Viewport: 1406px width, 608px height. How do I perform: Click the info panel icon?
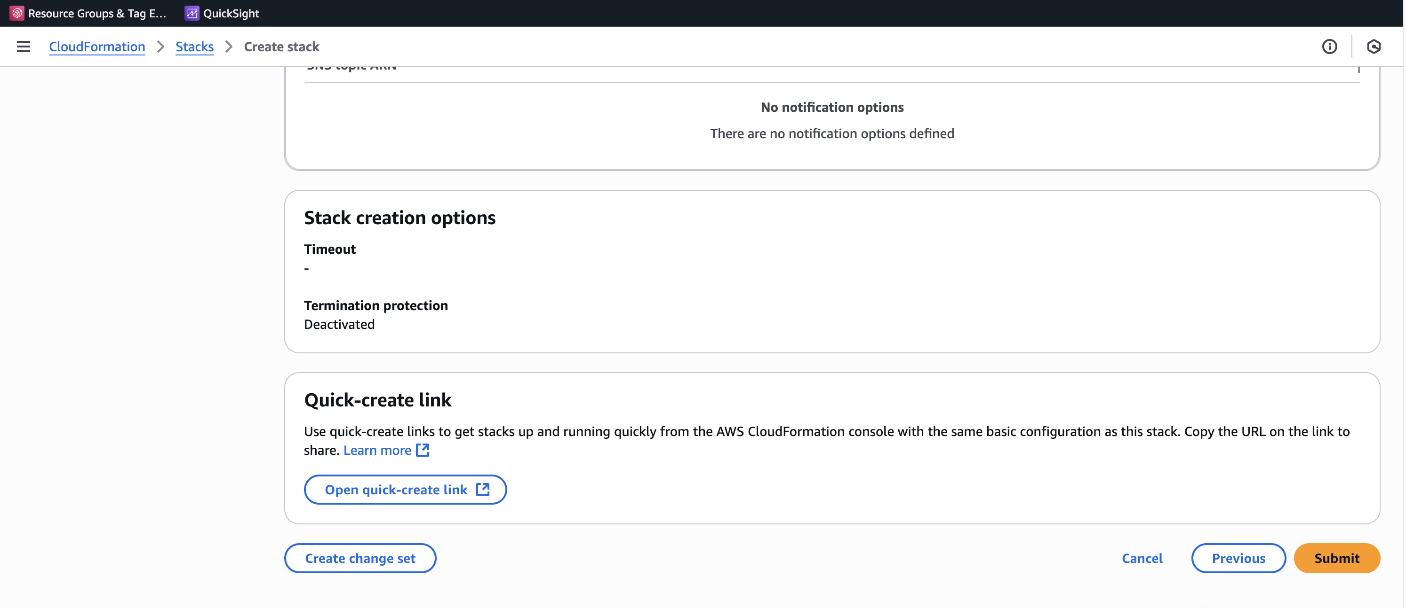(1329, 47)
